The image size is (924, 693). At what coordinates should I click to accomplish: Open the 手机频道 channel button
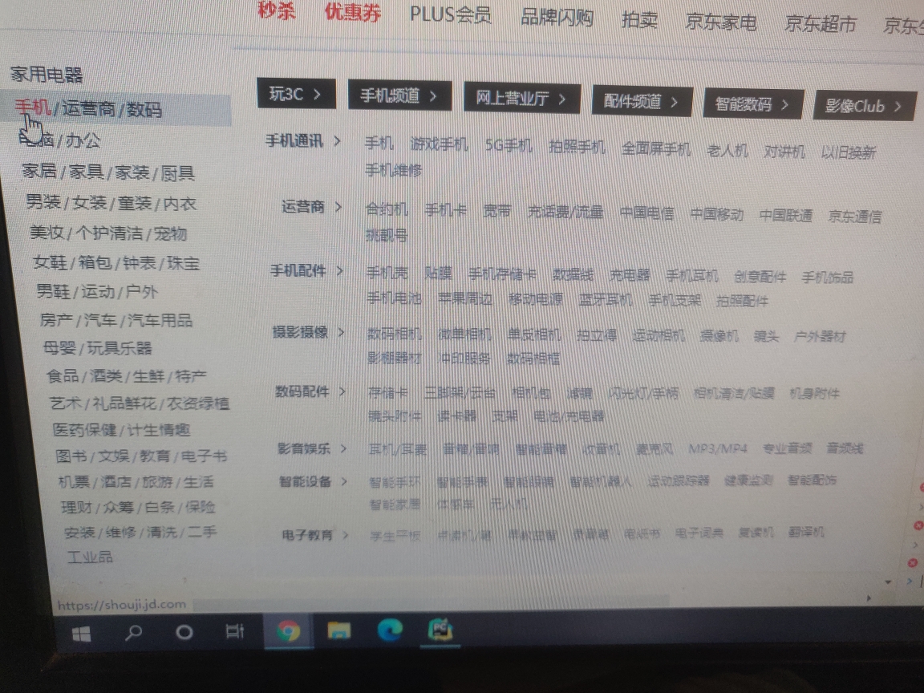click(399, 95)
